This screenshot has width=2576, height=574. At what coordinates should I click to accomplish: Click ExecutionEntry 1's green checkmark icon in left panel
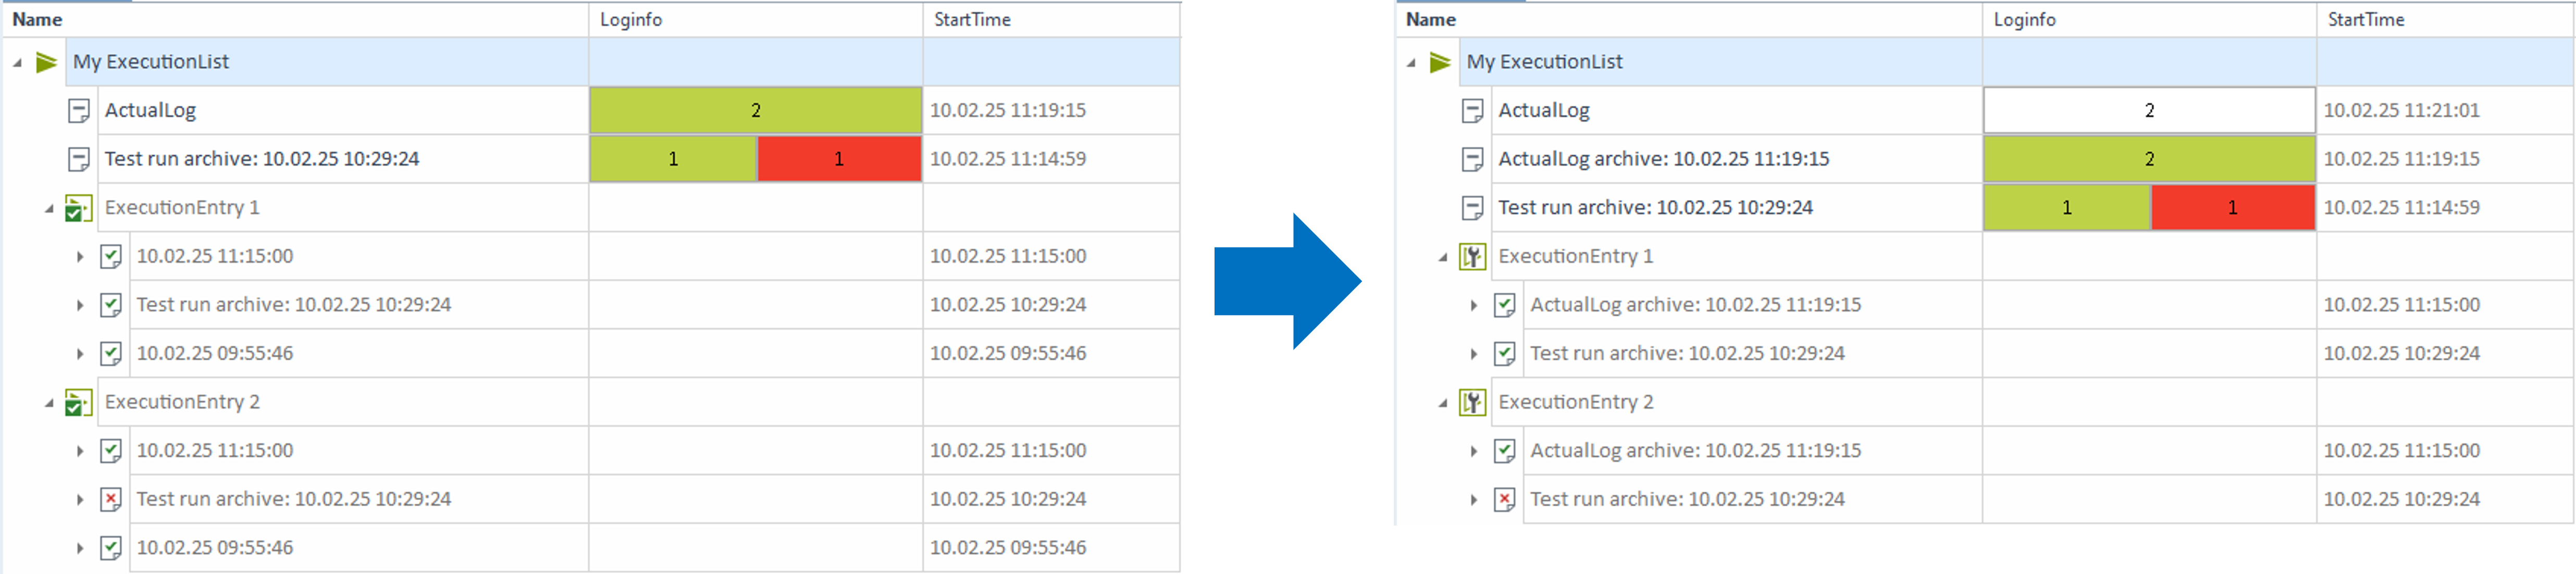pyautogui.click(x=78, y=208)
